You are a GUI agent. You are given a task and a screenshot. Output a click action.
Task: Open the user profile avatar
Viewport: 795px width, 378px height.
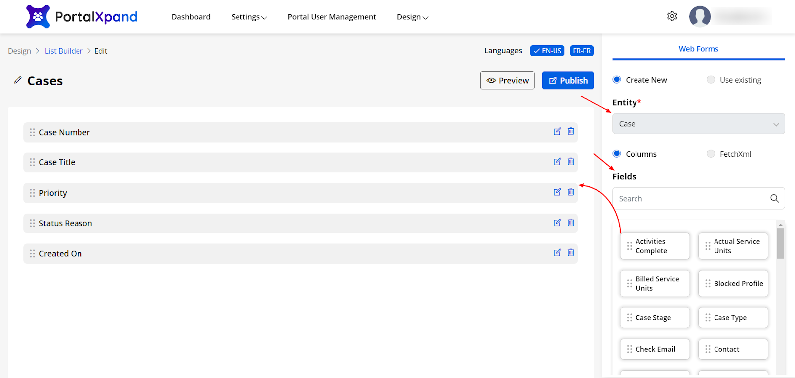700,16
